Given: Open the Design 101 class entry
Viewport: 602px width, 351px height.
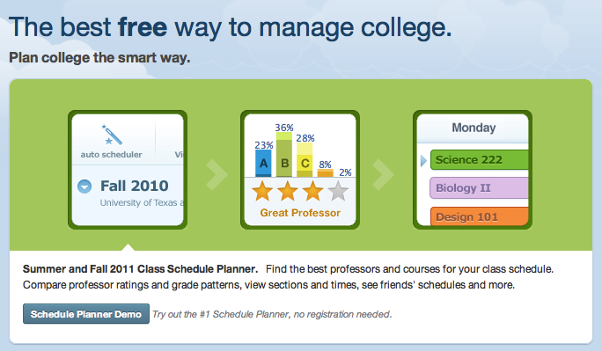Looking at the screenshot, I should click(479, 216).
